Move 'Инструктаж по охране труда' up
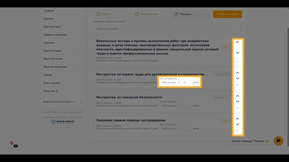The width and height of the screenshot is (289, 162). (x=238, y=73)
